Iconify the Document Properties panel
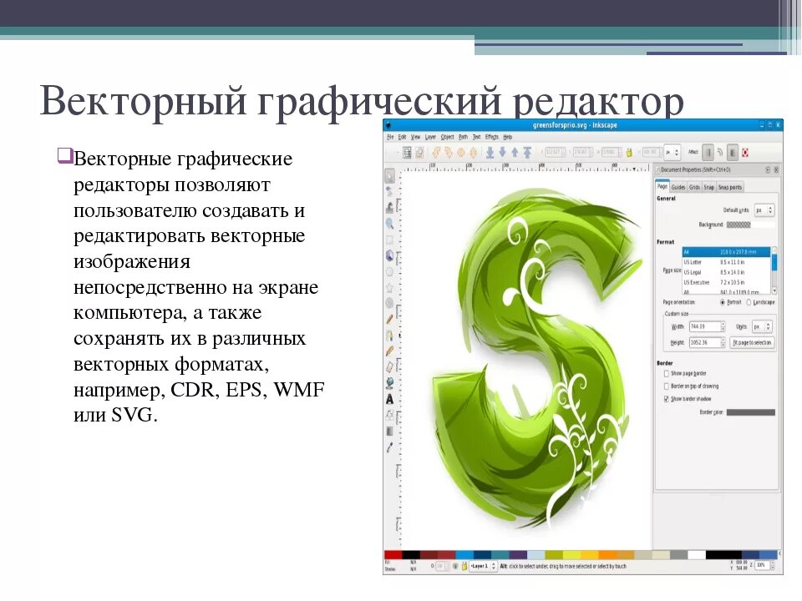The image size is (802, 601). 767,169
